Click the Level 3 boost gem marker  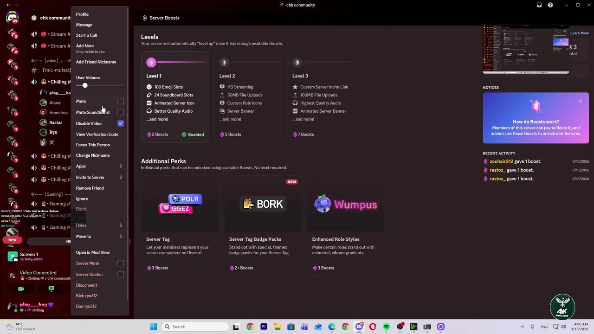(297, 62)
